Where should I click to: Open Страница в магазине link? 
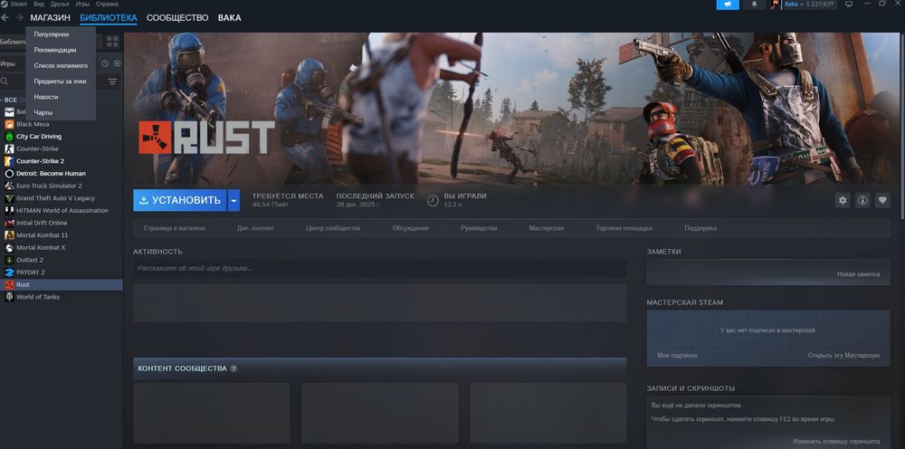coord(175,228)
